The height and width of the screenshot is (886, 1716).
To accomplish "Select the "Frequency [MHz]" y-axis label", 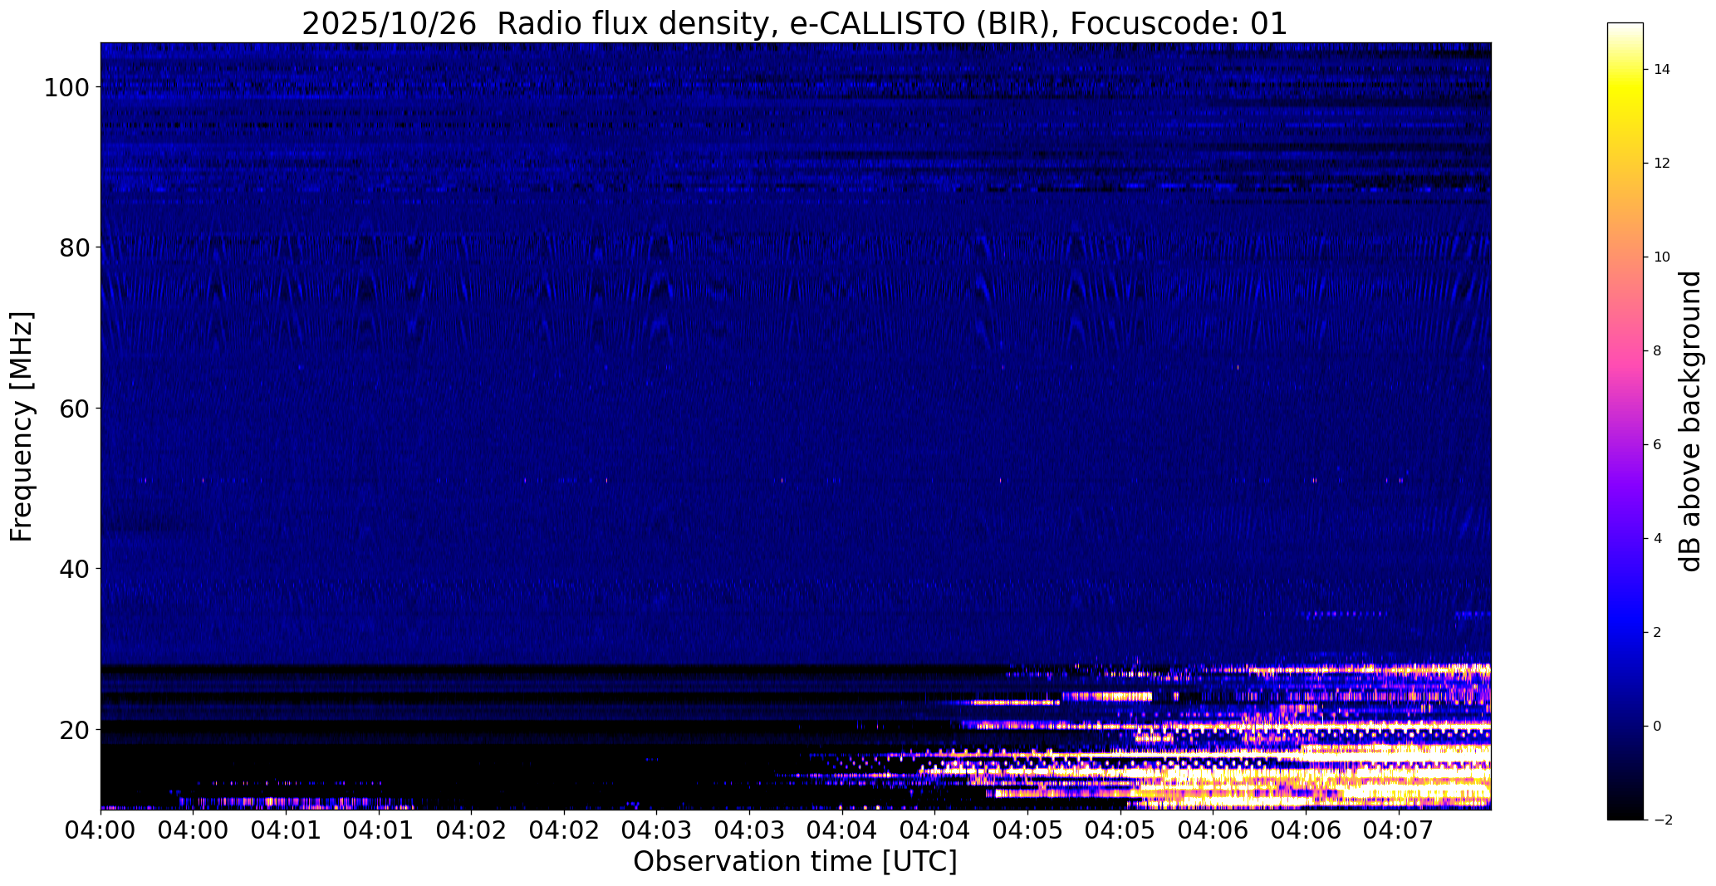I will click(x=22, y=427).
